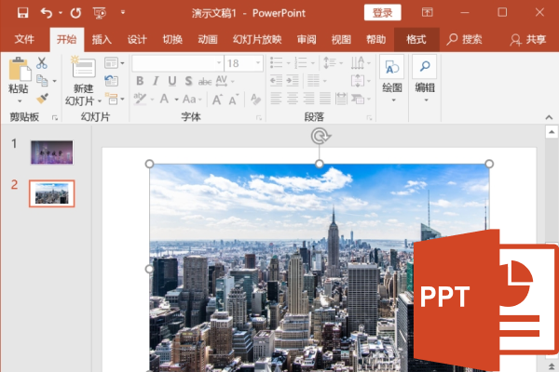The image size is (559, 372).
Task: Toggle Italic text formatting
Action: [x=157, y=81]
